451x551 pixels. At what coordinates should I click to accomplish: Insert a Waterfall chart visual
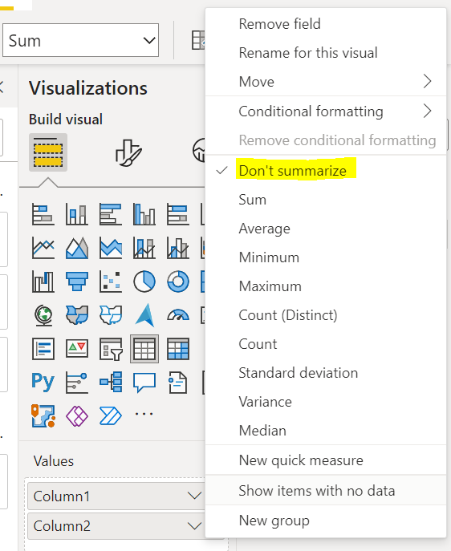[43, 282]
